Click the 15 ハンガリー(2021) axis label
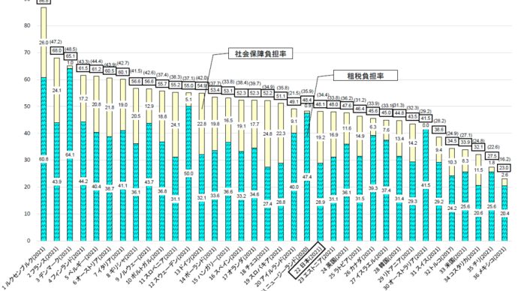518x291 pixels. pyautogui.click(x=210, y=266)
